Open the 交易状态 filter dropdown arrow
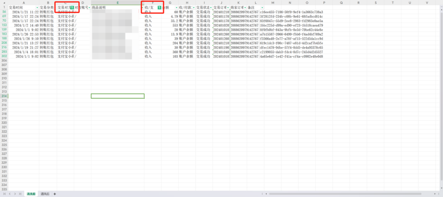This screenshot has height=197, width=443. [x=211, y=8]
